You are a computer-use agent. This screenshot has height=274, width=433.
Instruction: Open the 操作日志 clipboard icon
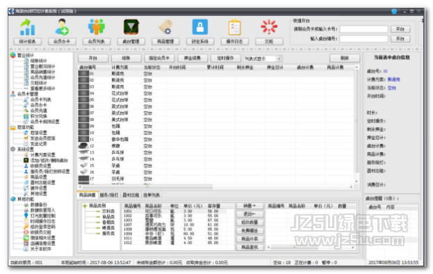(234, 27)
